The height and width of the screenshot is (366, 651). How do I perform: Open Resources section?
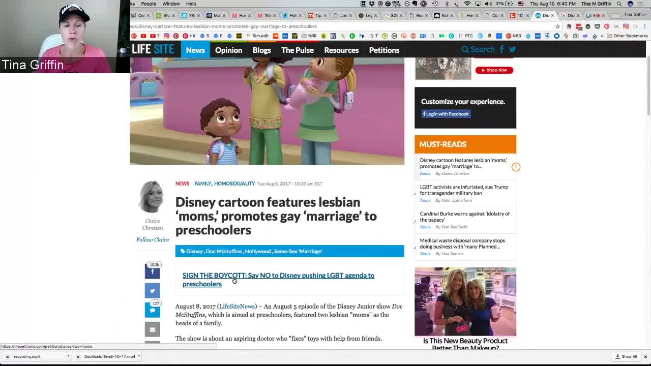coord(341,50)
